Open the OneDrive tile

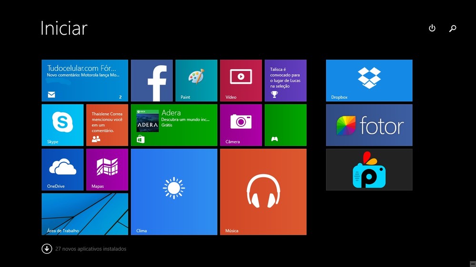(x=62, y=170)
